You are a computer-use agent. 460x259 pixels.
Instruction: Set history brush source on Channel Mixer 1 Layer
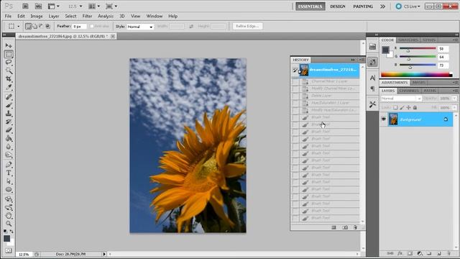coord(295,81)
